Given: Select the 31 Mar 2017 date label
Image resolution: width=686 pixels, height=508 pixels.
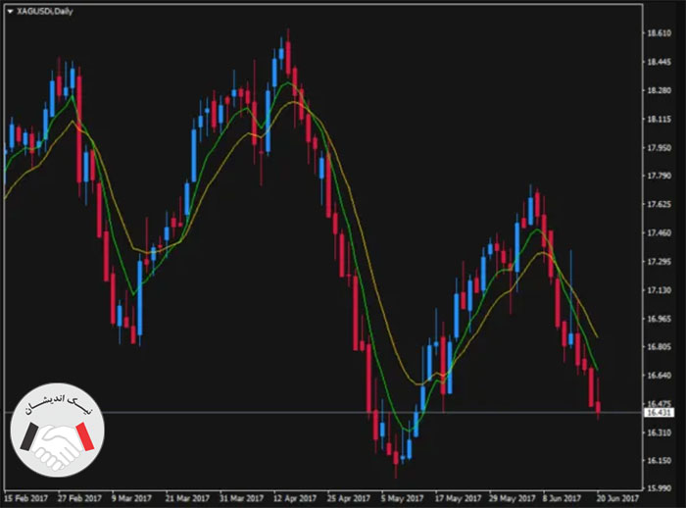Looking at the screenshot, I should click(x=241, y=498).
